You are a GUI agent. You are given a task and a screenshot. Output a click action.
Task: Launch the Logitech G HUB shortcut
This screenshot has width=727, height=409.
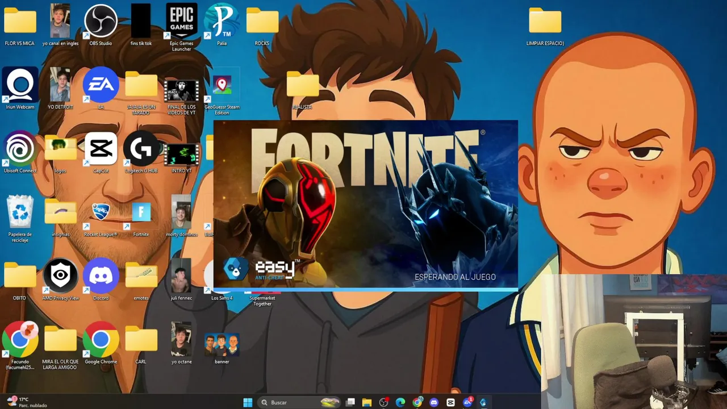141,152
